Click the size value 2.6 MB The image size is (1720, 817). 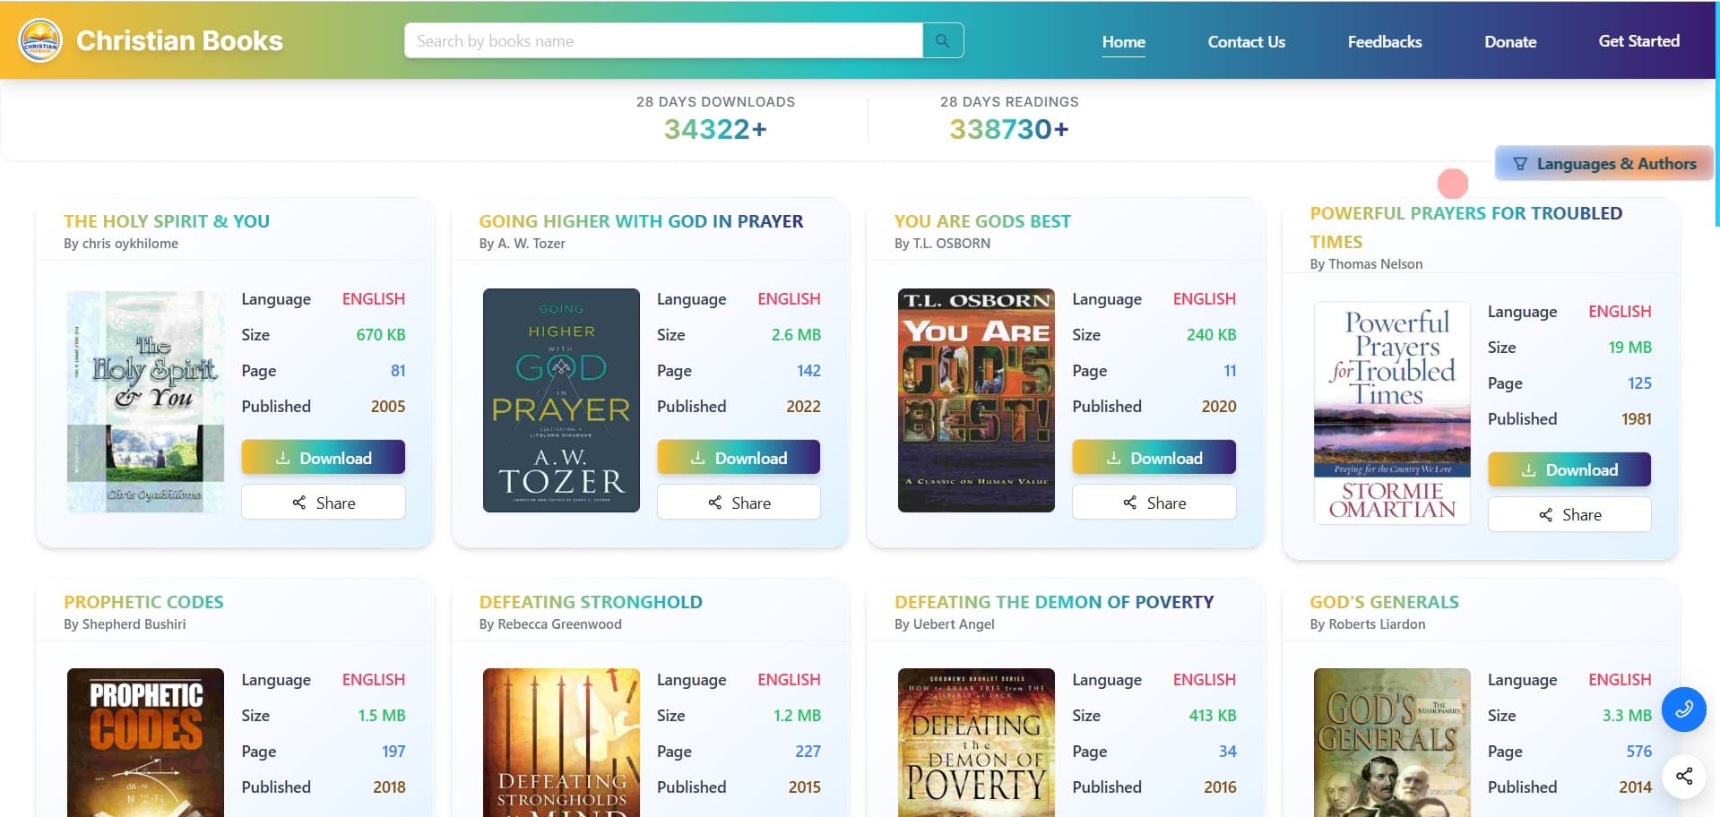tap(796, 335)
